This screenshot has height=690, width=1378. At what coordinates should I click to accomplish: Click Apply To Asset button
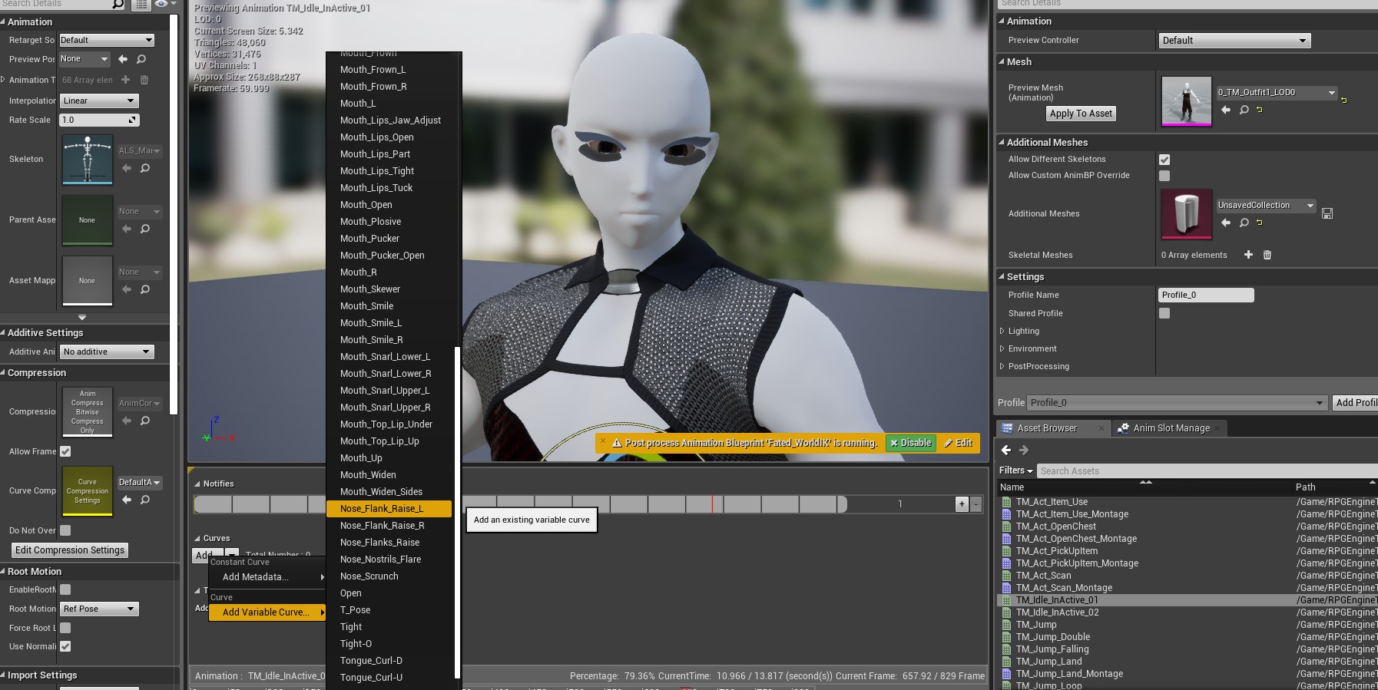(x=1081, y=114)
